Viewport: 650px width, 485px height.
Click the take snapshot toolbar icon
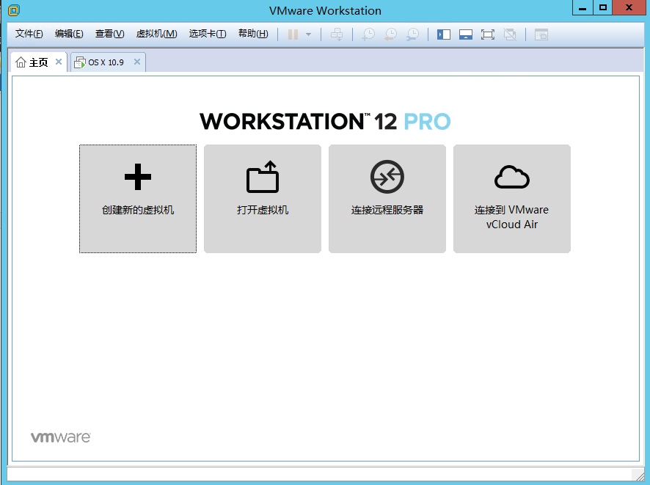point(368,34)
